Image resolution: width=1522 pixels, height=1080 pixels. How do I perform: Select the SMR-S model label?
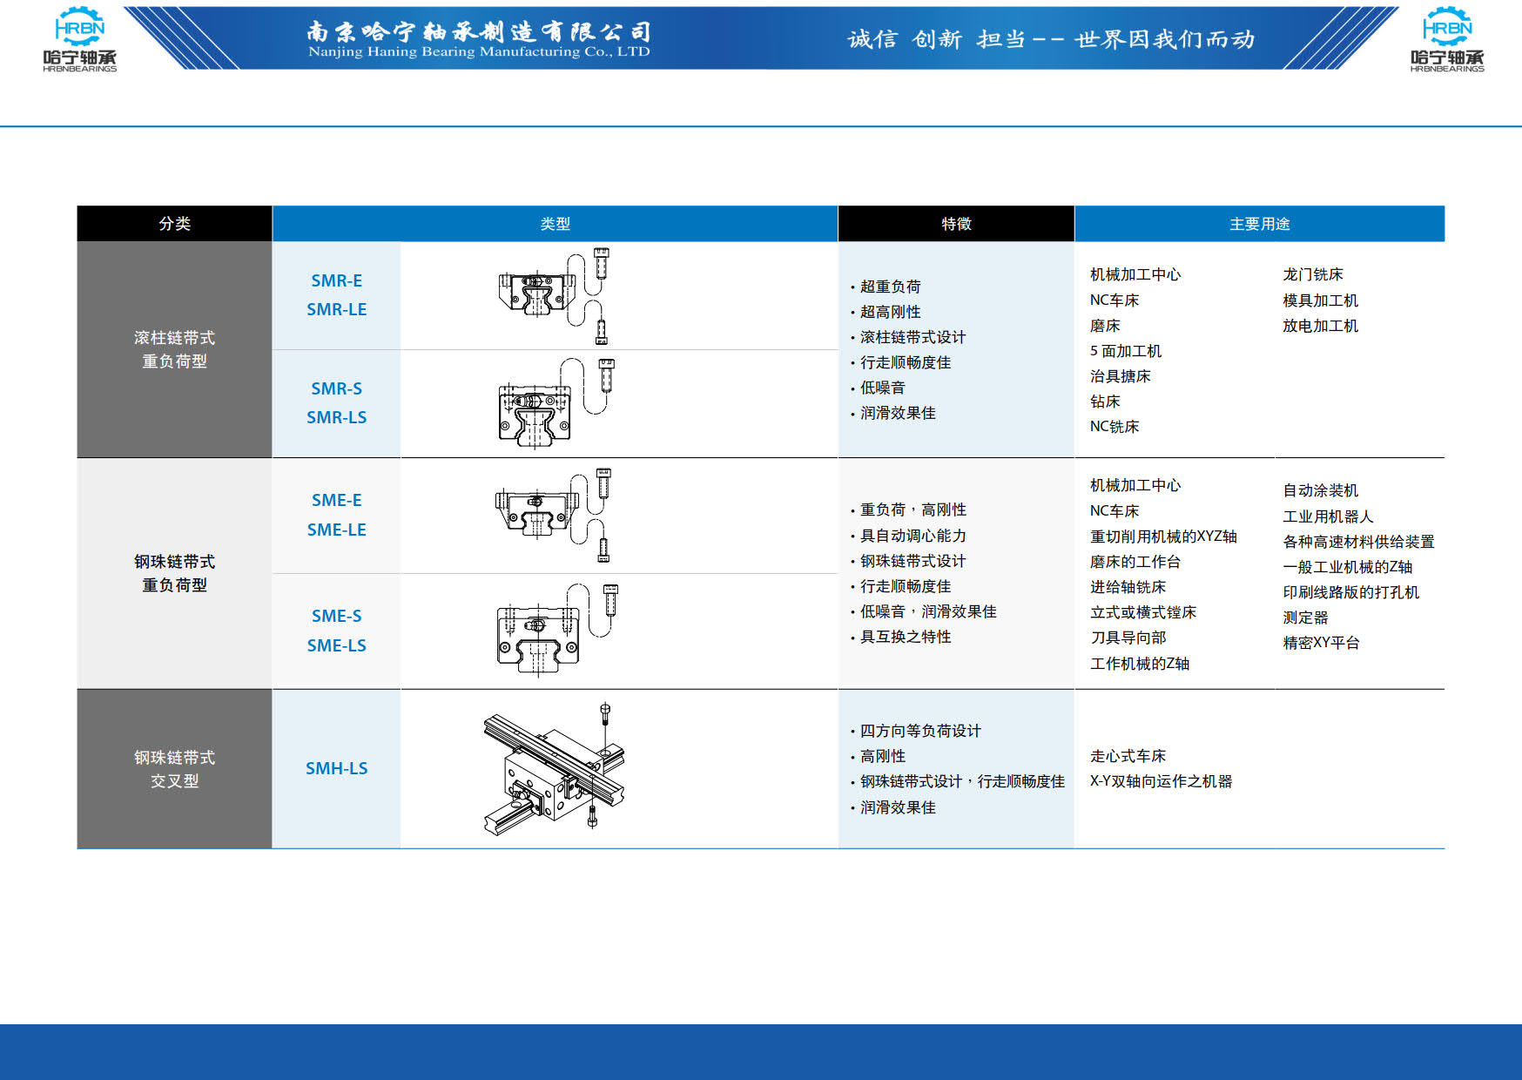(337, 388)
